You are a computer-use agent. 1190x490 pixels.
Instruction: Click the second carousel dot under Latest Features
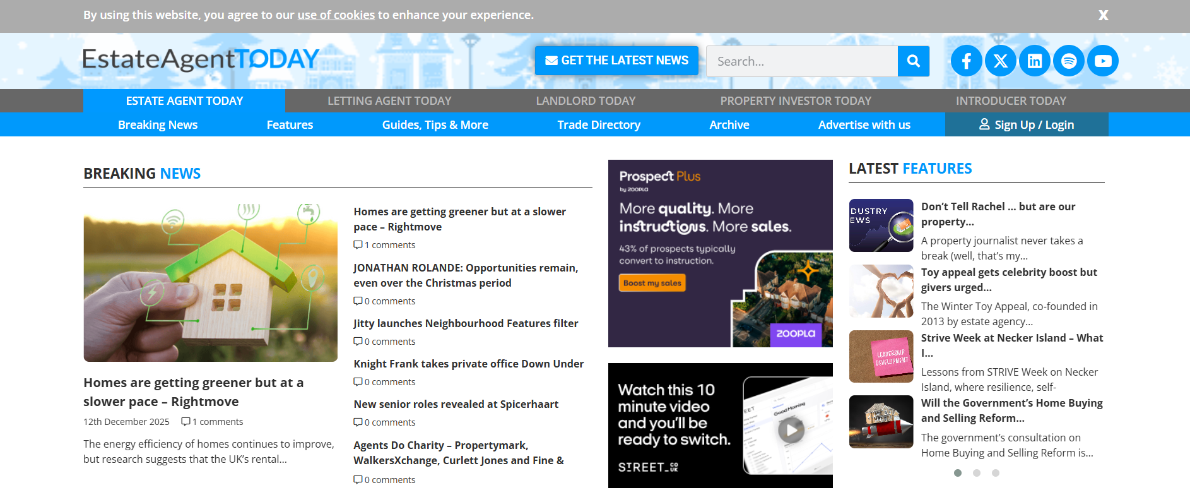[x=977, y=473]
